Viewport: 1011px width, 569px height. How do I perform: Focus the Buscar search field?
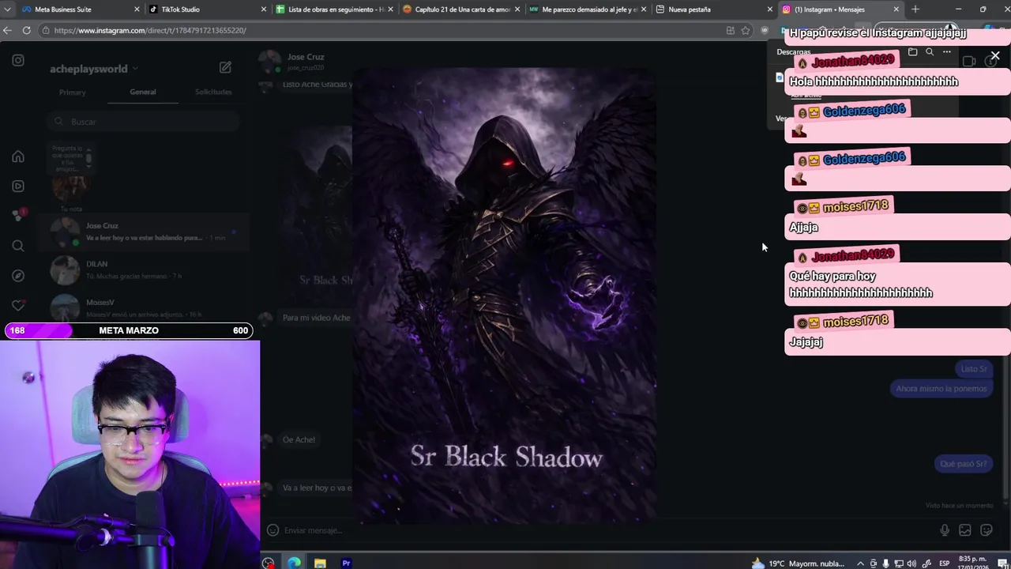(142, 122)
